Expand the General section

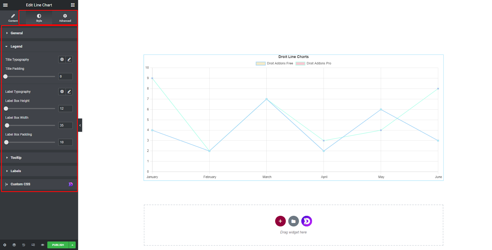click(x=39, y=33)
